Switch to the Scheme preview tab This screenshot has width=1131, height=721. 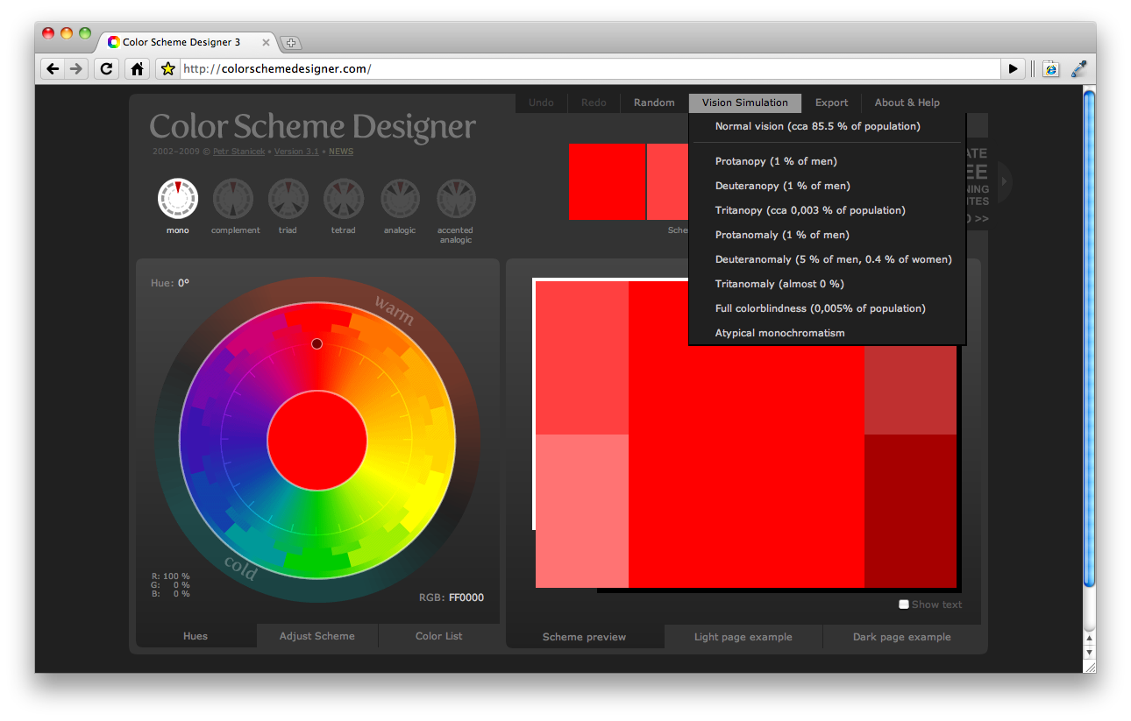click(585, 637)
